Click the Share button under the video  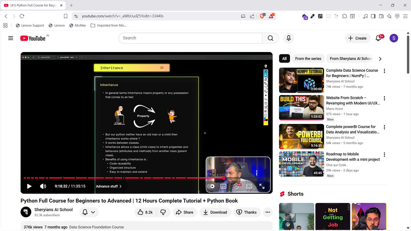[185, 212]
